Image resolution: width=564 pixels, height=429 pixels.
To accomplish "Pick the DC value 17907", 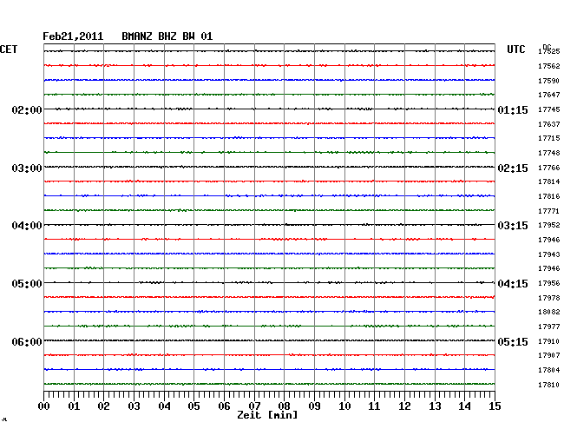I will [x=549, y=355].
